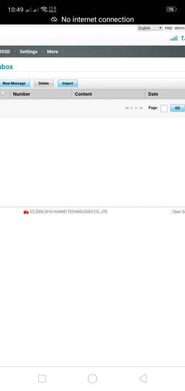The image size is (185, 391).
Task: Open the English language dropdown
Action: (150, 28)
